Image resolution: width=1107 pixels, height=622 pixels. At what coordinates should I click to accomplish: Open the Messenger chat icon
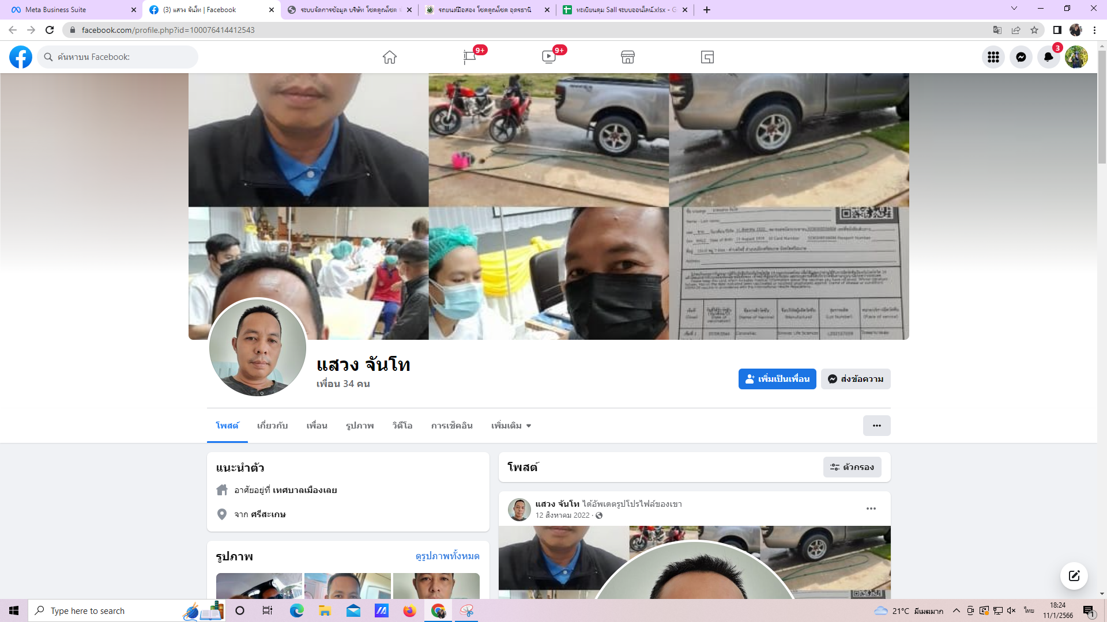coord(1021,57)
